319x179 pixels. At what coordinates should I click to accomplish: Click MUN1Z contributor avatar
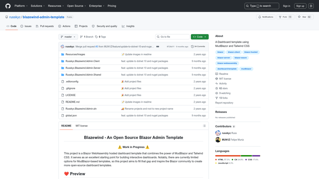coord(218,140)
